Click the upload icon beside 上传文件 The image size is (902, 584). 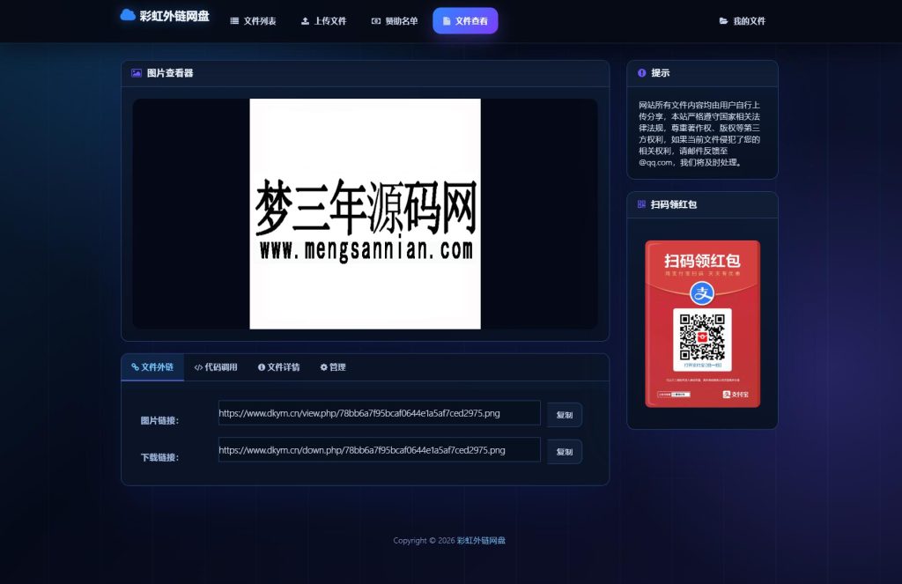[305, 21]
